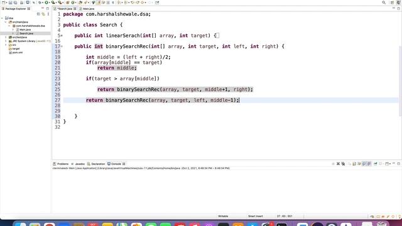402x226 pixels.
Task: Click the editor vertical scrollbar
Action: [401, 81]
